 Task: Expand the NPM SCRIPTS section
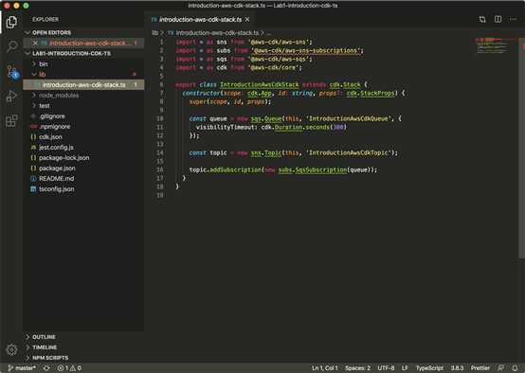[x=50, y=358]
